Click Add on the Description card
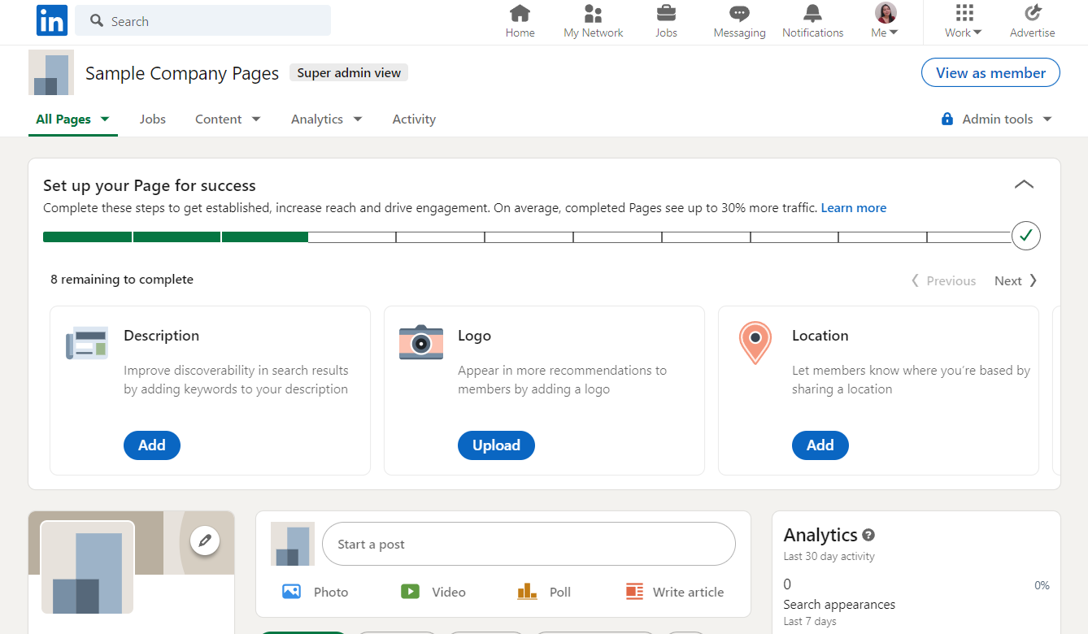Screen dimensions: 1088x634 point(152,445)
